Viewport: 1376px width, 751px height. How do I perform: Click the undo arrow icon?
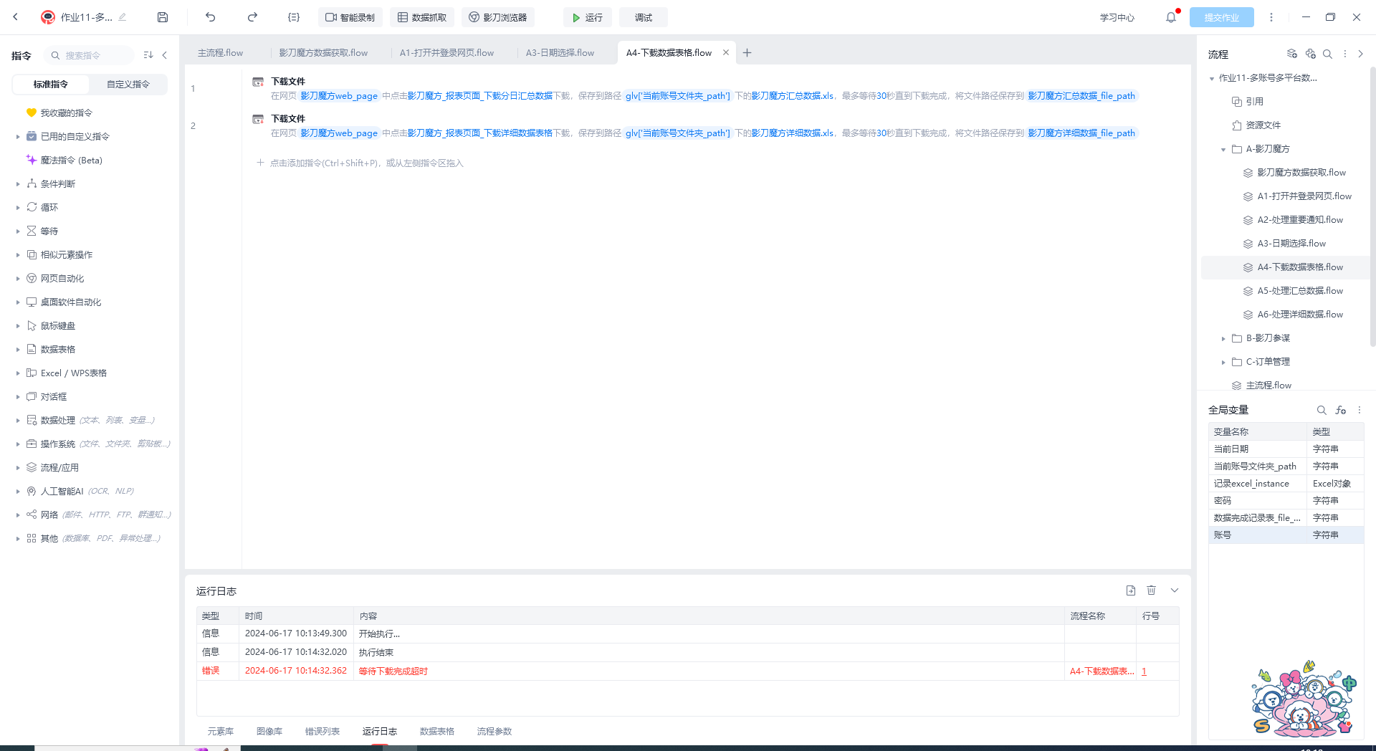pyautogui.click(x=210, y=17)
